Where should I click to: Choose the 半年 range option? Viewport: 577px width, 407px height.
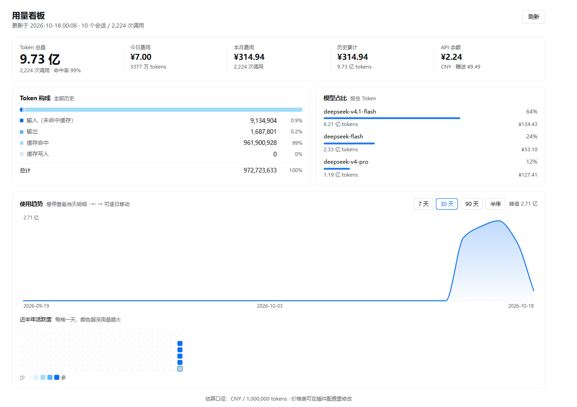pos(496,204)
